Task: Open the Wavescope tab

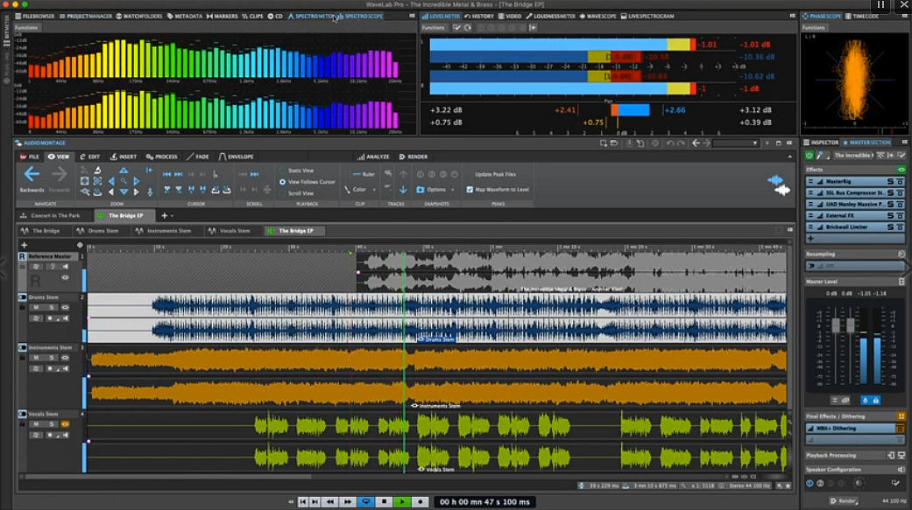Action: click(597, 17)
